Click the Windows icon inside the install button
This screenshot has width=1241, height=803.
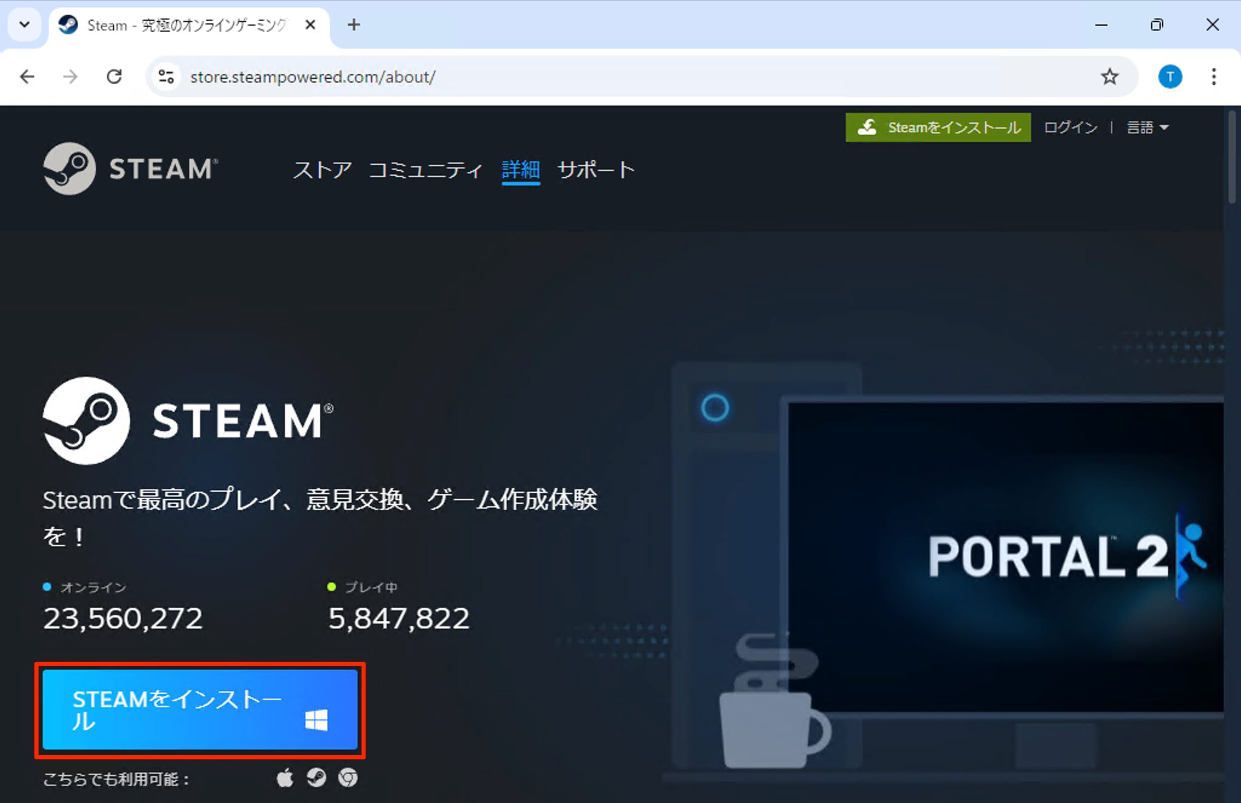(x=316, y=720)
